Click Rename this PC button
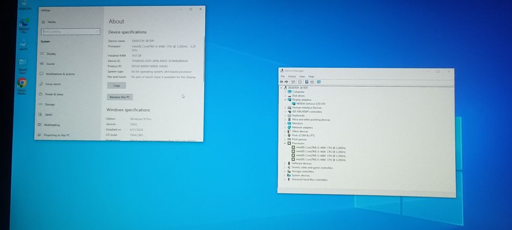 point(120,97)
